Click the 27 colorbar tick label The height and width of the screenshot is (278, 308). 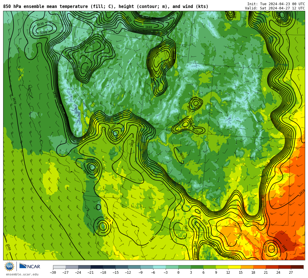pyautogui.click(x=291, y=273)
